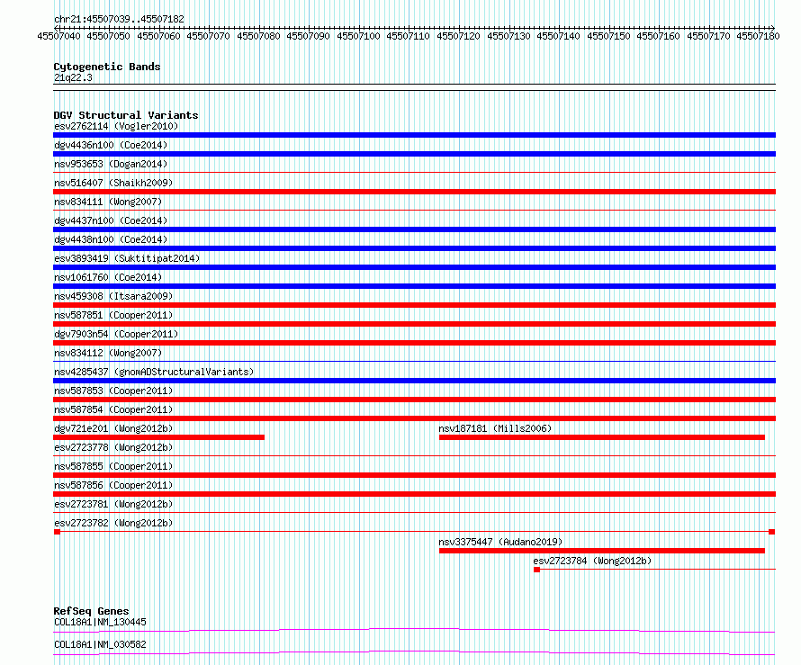Select esv2723784 (Wong2012b) label

[592, 561]
